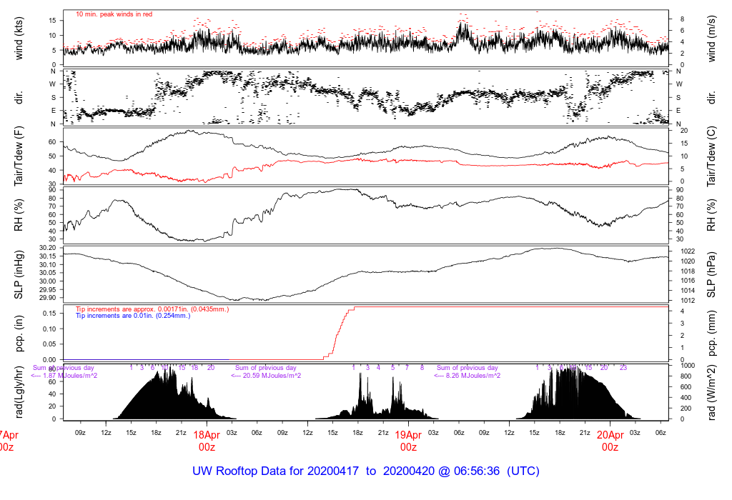
Task: Select the "200" radiation tick label
Action: click(686, 409)
